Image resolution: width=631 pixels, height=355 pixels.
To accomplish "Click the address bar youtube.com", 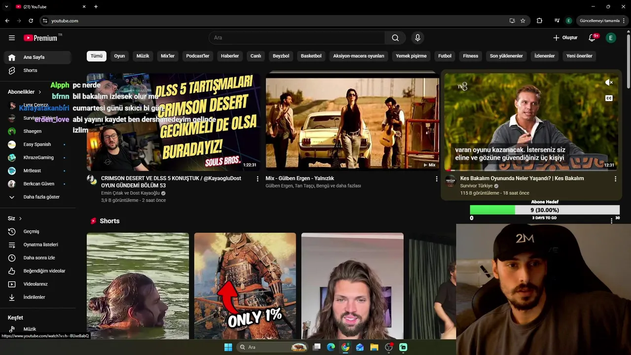I will click(65, 21).
